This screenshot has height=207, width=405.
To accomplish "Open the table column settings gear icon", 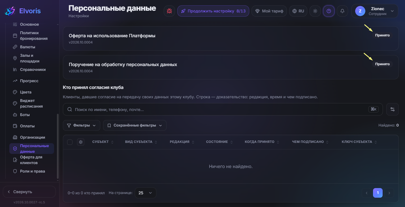I will coord(81,142).
